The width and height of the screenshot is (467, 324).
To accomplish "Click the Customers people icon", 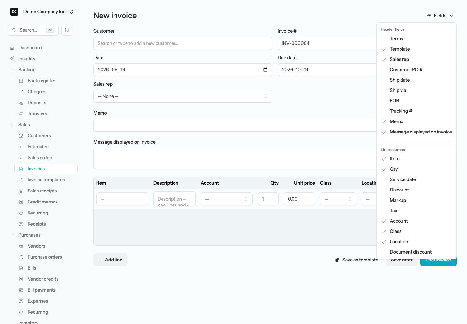I will (21, 136).
